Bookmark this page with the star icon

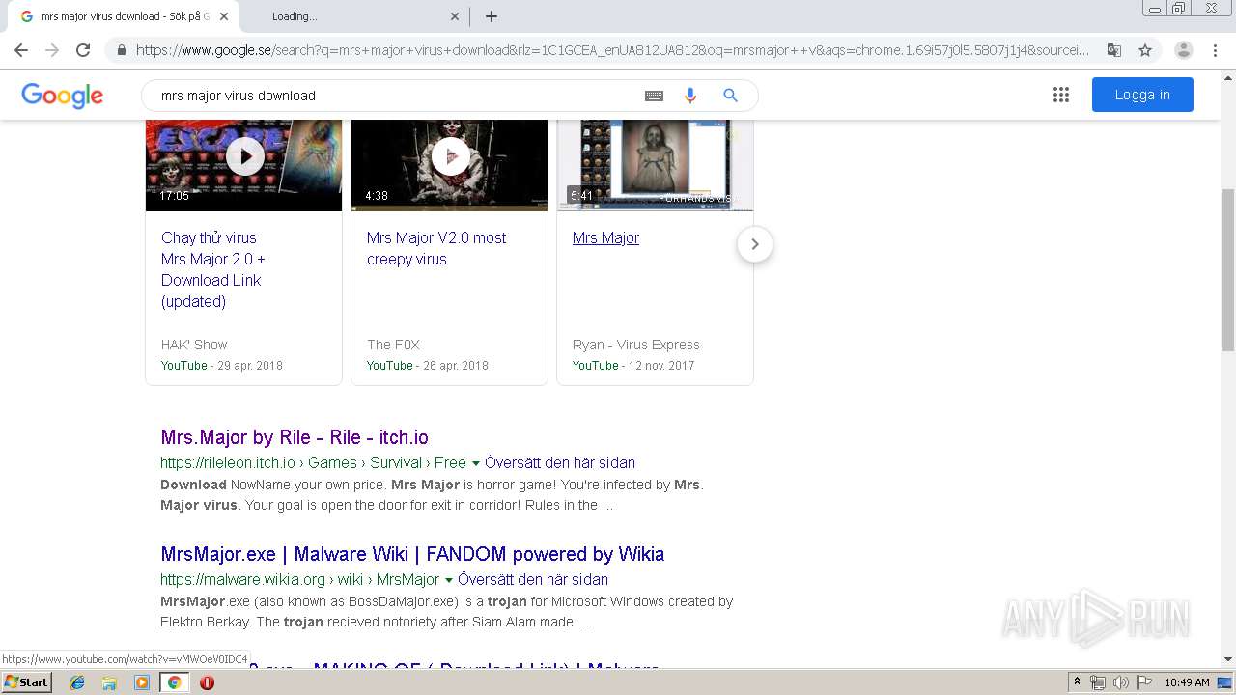1145,50
